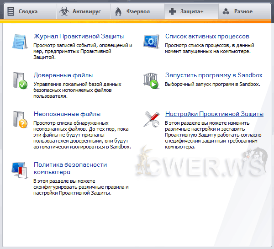Viewport: 274px width, 249px height.
Task: Open the Неопознанные файлы link
Action: [67, 114]
